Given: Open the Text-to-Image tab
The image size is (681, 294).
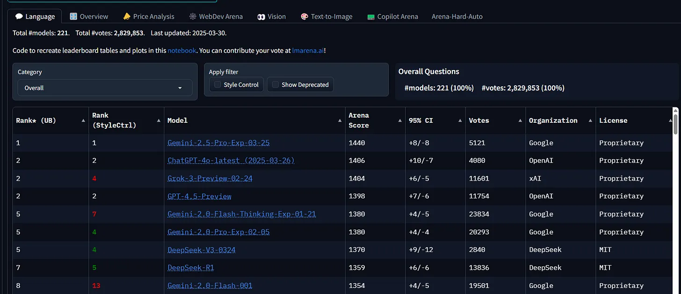Looking at the screenshot, I should click(326, 16).
